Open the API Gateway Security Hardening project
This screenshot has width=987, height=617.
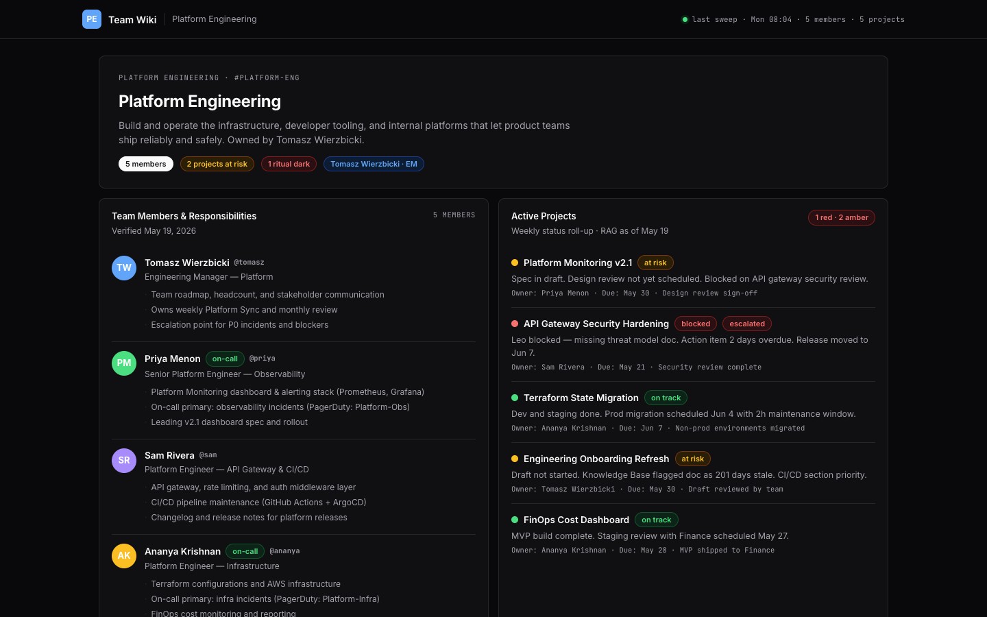(596, 324)
